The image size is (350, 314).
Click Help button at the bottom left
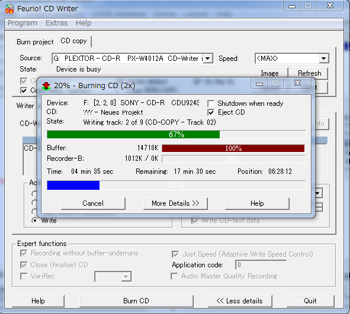click(38, 301)
